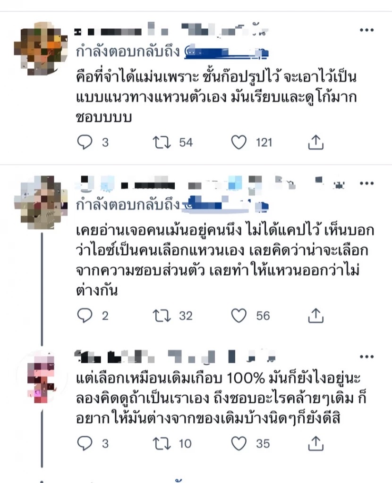The width and height of the screenshot is (392, 483).
Task: Share the first tweet about the ring
Action: (x=316, y=142)
